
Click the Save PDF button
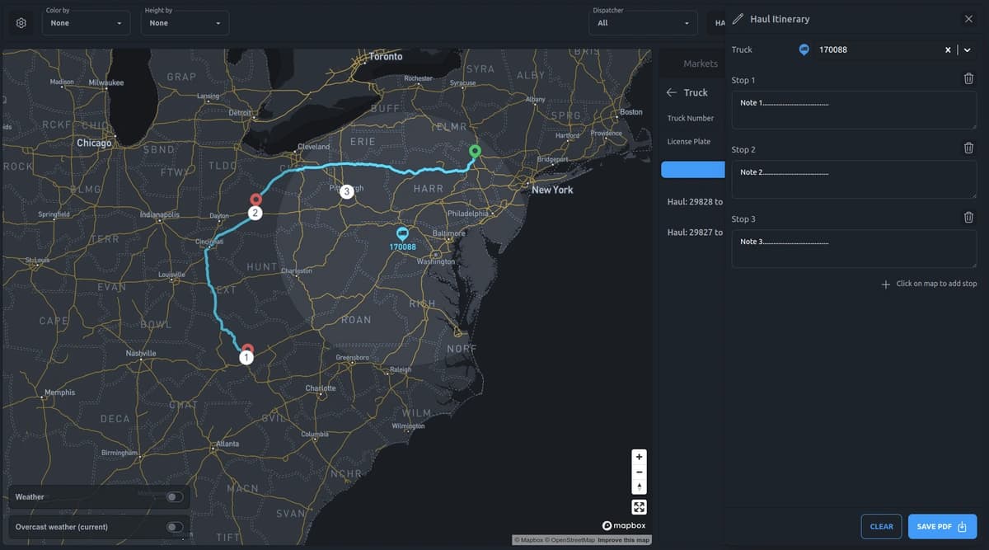(x=942, y=526)
